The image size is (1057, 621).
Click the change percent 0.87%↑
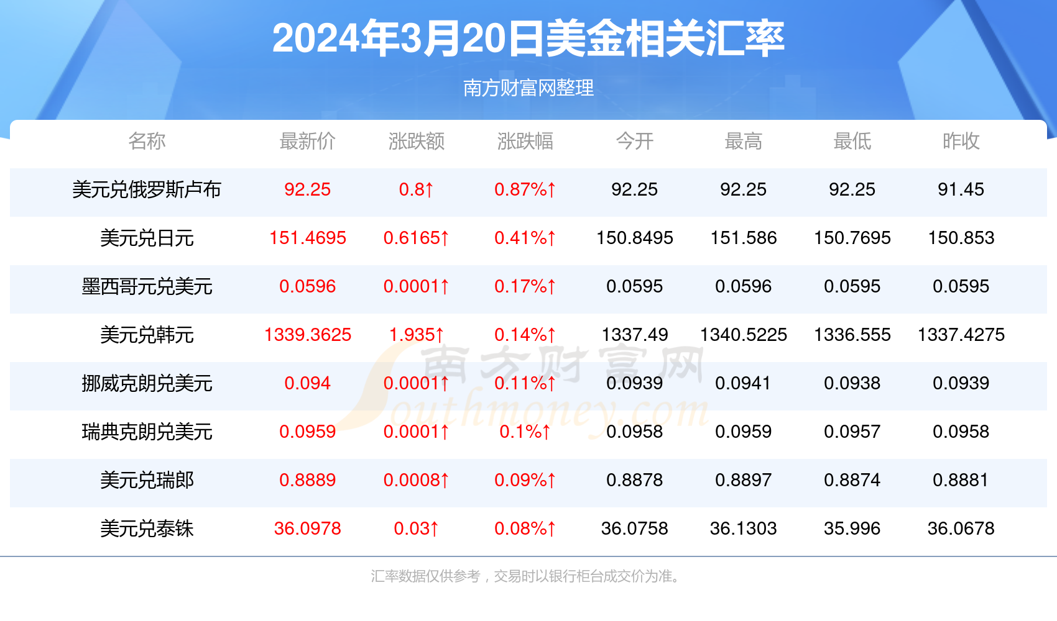[525, 189]
